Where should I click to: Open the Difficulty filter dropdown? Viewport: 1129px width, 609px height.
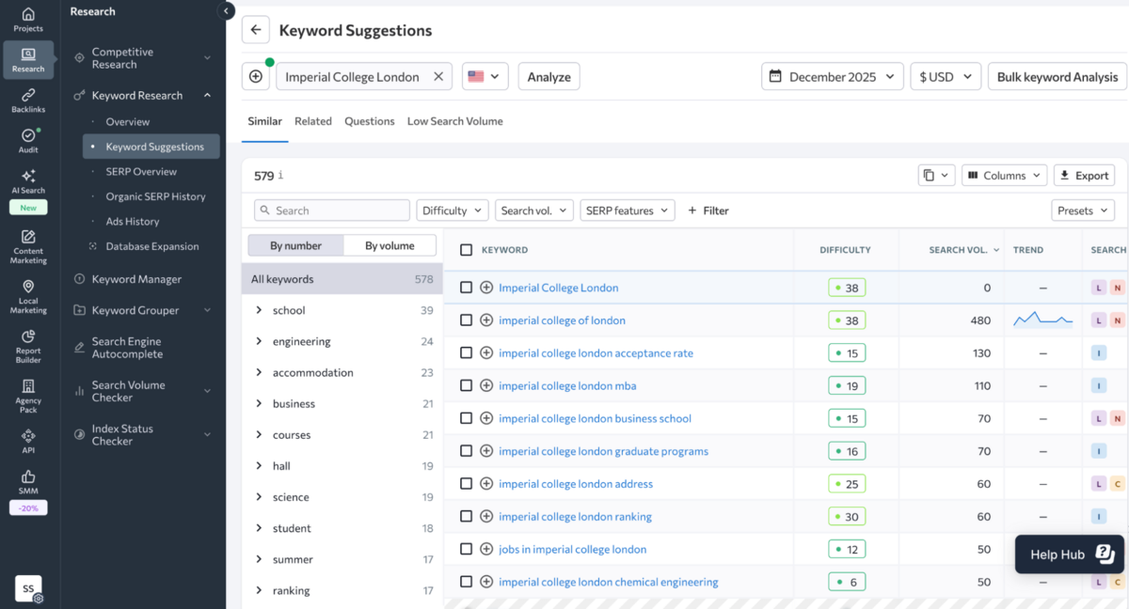click(x=453, y=211)
